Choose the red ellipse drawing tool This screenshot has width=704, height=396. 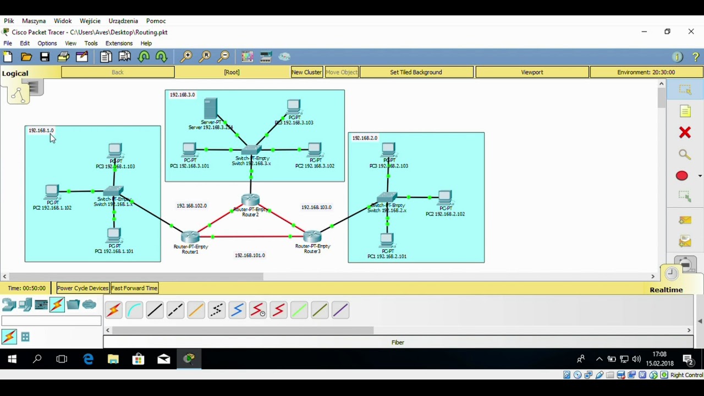point(682,176)
